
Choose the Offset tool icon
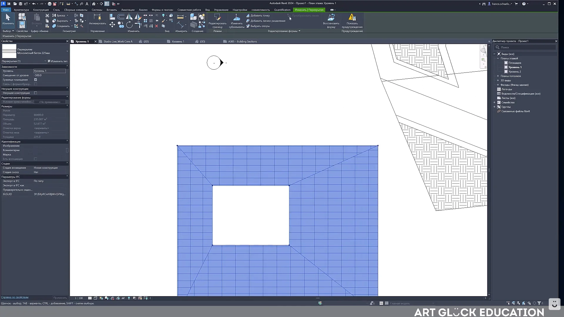pos(121,17)
